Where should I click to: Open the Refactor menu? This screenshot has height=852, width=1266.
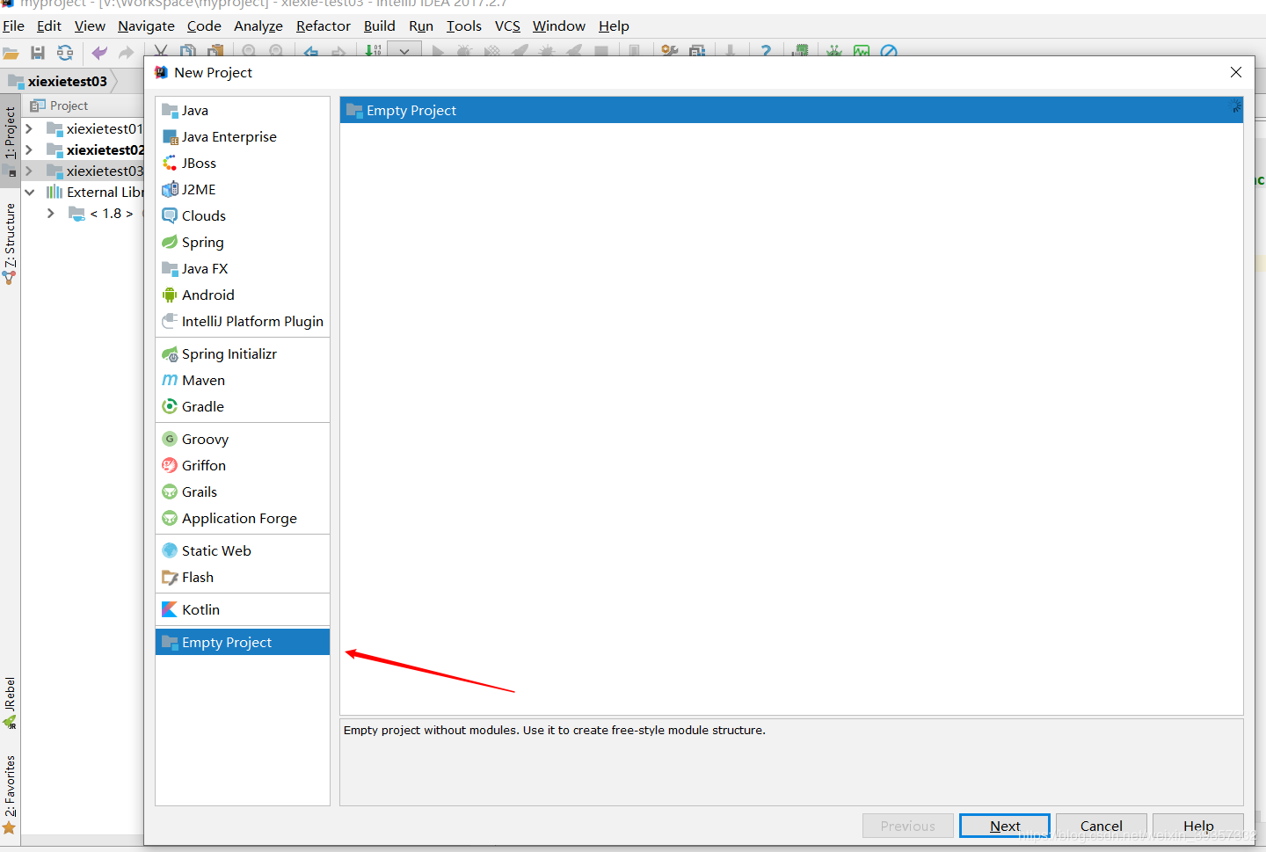click(x=323, y=26)
